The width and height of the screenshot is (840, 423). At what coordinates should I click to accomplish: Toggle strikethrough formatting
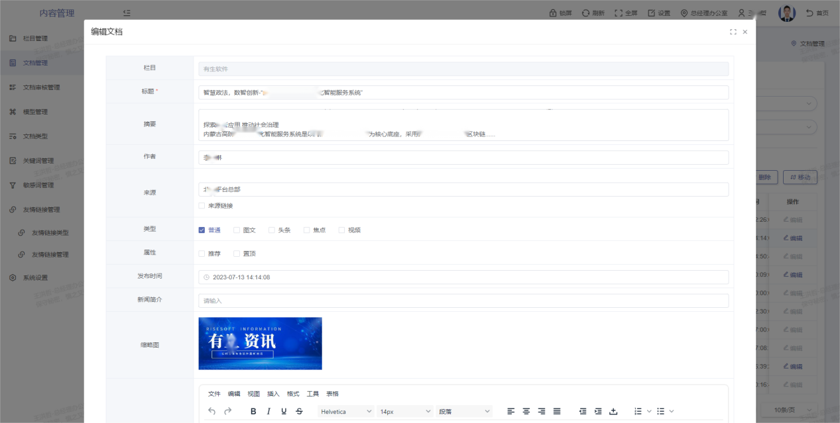coord(299,411)
